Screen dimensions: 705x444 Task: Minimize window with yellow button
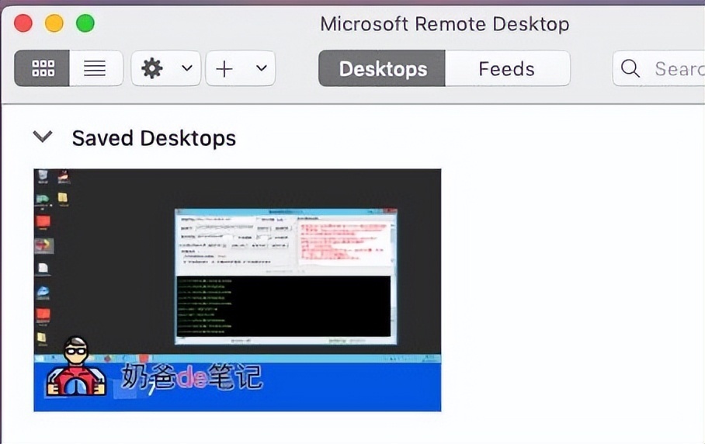[x=54, y=23]
